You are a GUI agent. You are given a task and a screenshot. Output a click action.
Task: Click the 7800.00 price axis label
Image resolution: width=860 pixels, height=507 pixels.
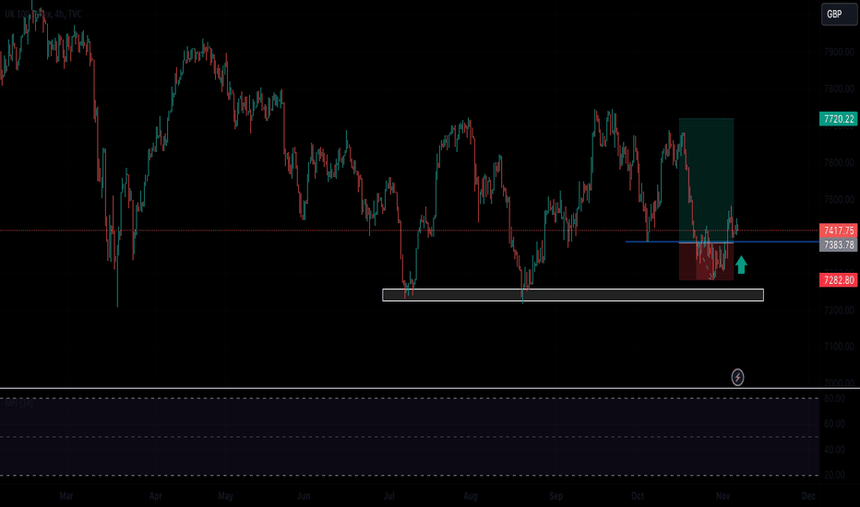(x=839, y=88)
